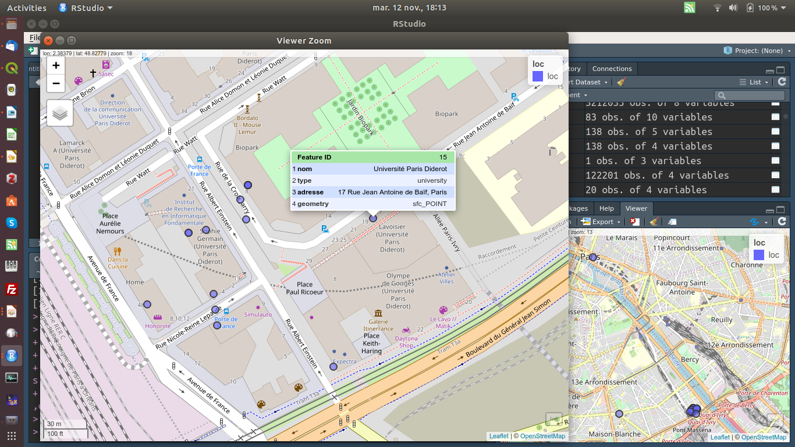Image resolution: width=795 pixels, height=447 pixels.
Task: Switch to the Help tab
Action: 606,208
